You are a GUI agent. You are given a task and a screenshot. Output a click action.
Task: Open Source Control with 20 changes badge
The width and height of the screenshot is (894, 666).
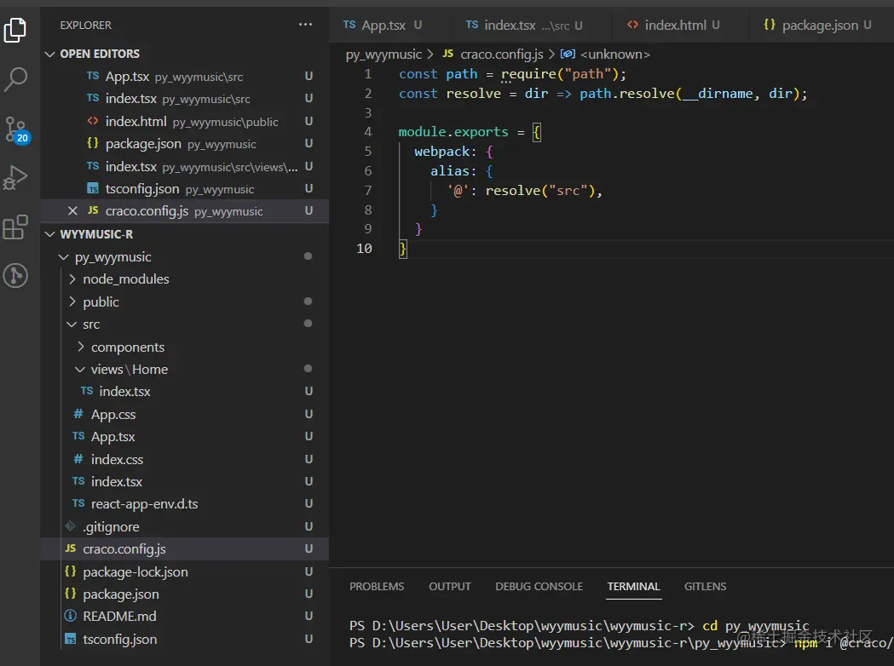pyautogui.click(x=15, y=129)
